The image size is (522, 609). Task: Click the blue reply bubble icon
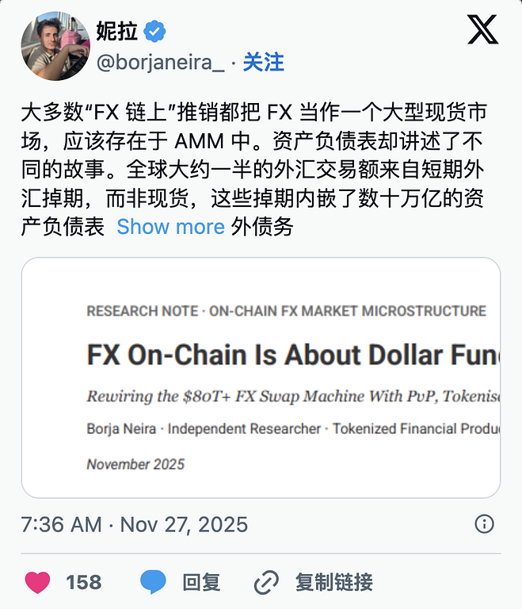(154, 583)
